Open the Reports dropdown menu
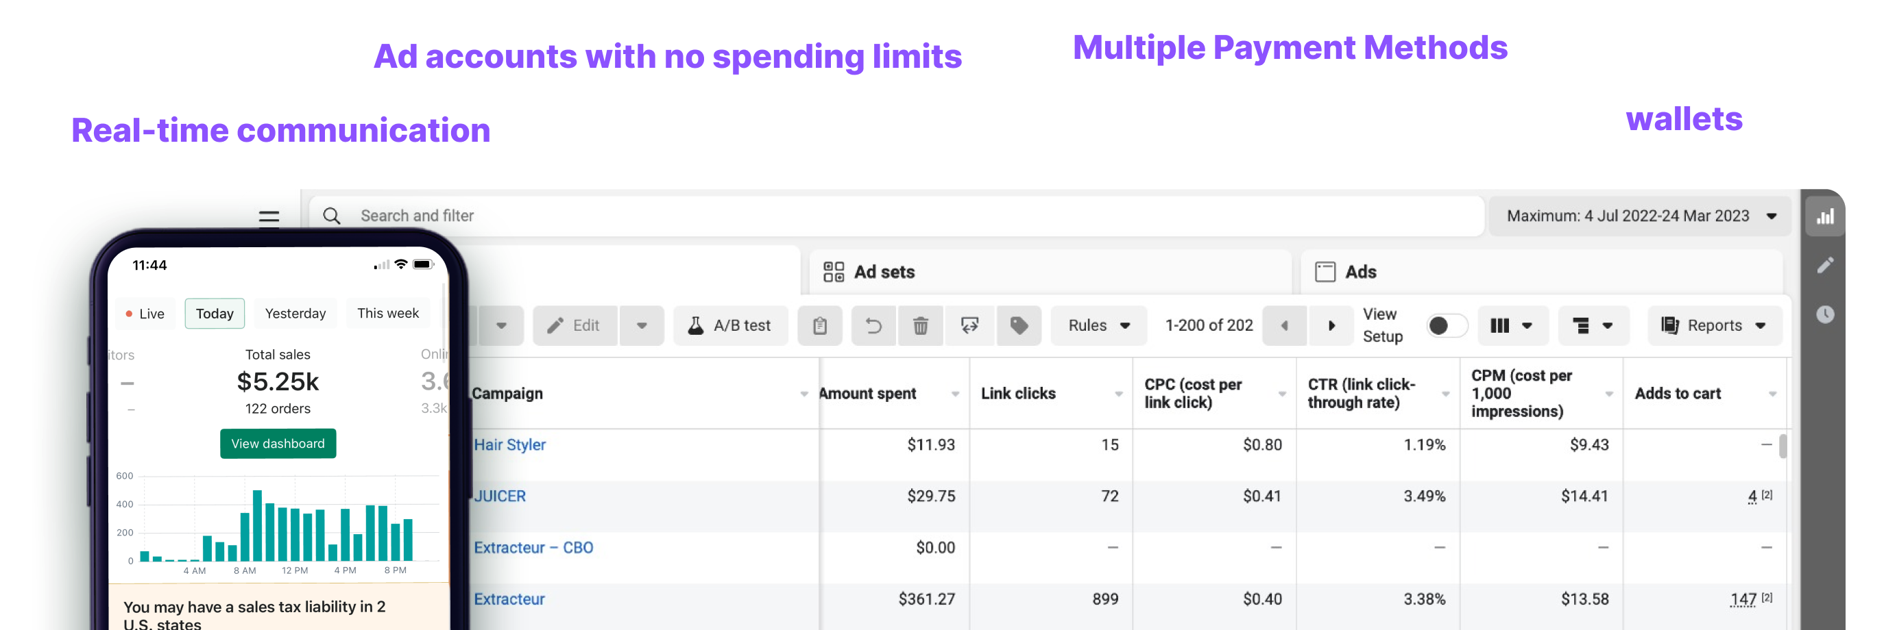Screen dimensions: 1897x630 click(x=1714, y=325)
